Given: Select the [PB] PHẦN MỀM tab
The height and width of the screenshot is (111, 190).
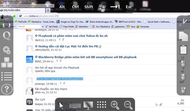Looking at the screenshot, I should [x=23, y=10].
